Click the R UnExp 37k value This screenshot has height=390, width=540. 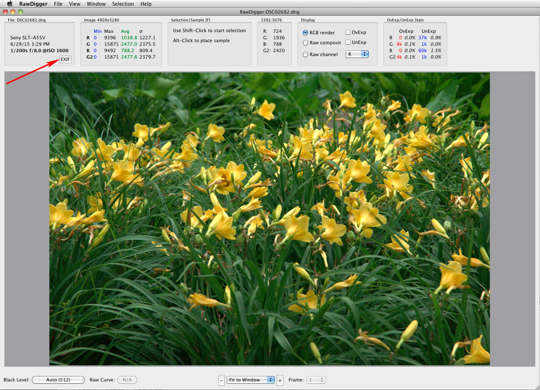pos(423,37)
